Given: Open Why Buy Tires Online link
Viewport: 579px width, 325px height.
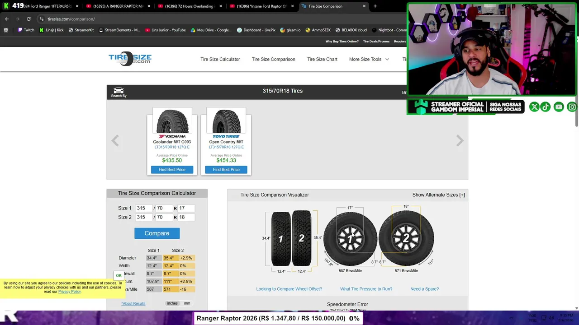Looking at the screenshot, I should tap(342, 42).
